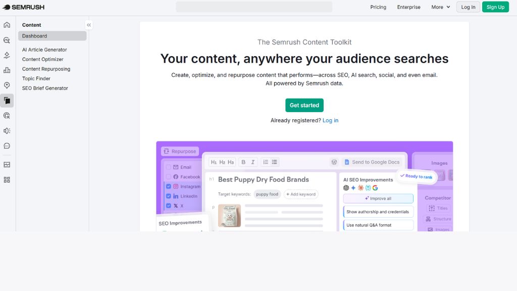Click Send to Google Docs in preview
Viewport: 517px width, 291px height.
pyautogui.click(x=372, y=162)
